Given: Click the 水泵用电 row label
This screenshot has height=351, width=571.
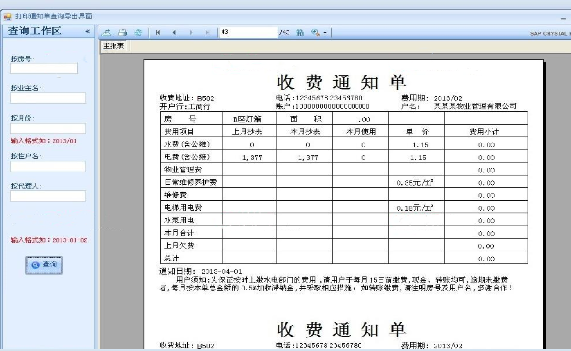Looking at the screenshot, I should click(179, 220).
